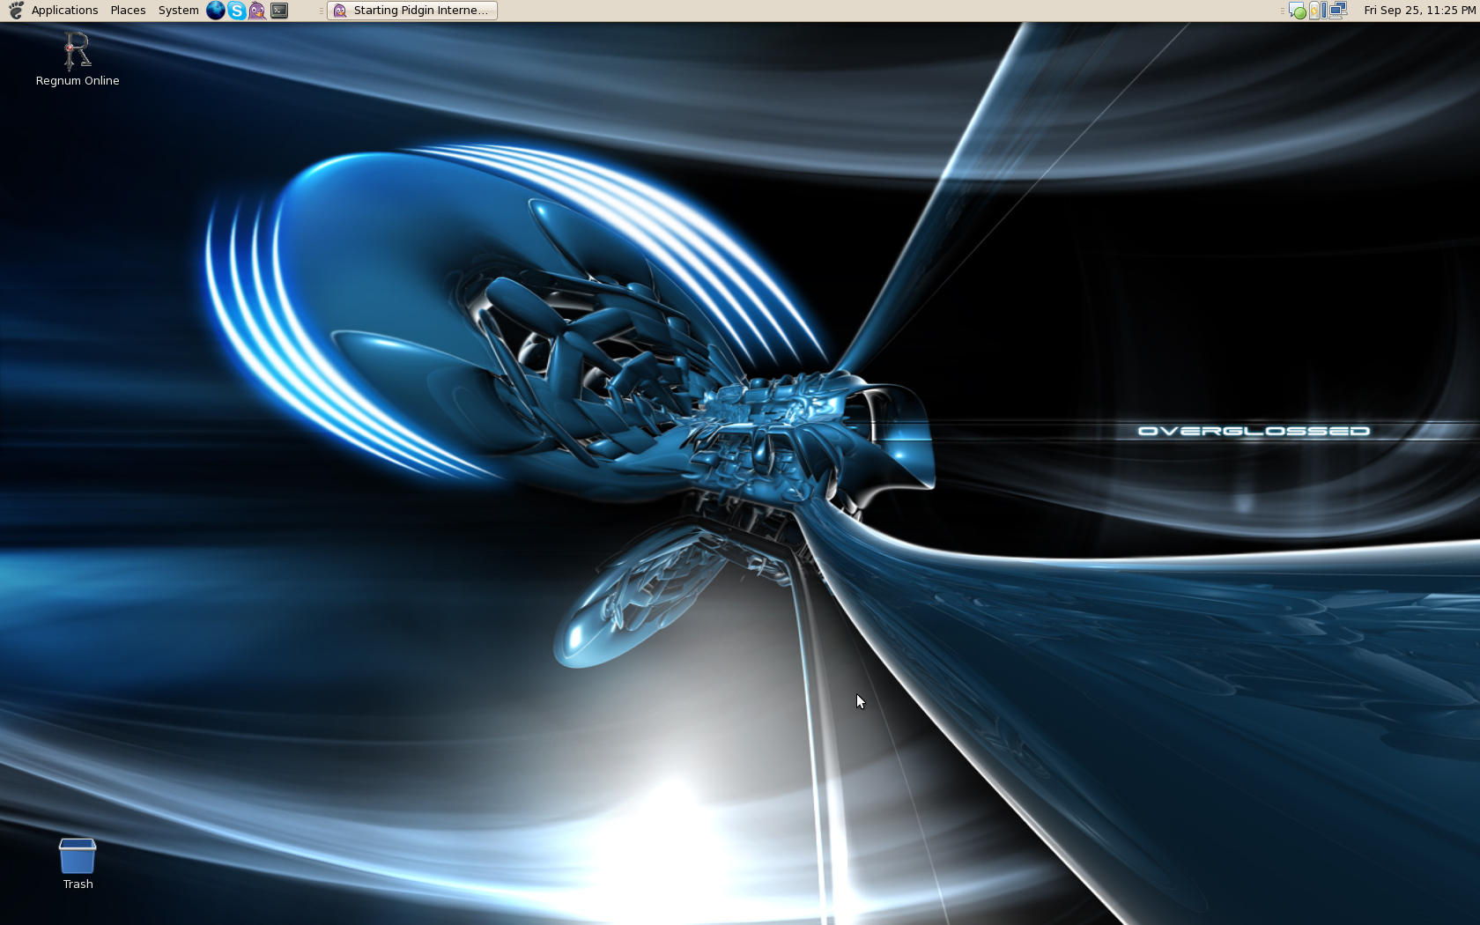Click the blue vertical bar tray indicator

tap(1324, 11)
